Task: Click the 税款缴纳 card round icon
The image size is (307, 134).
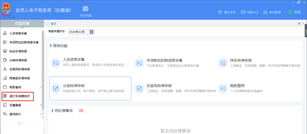Action: [x=223, y=88]
